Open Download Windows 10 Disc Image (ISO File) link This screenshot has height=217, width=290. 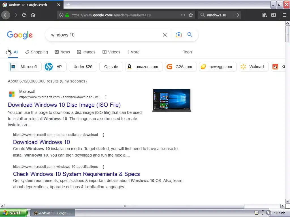point(64,105)
